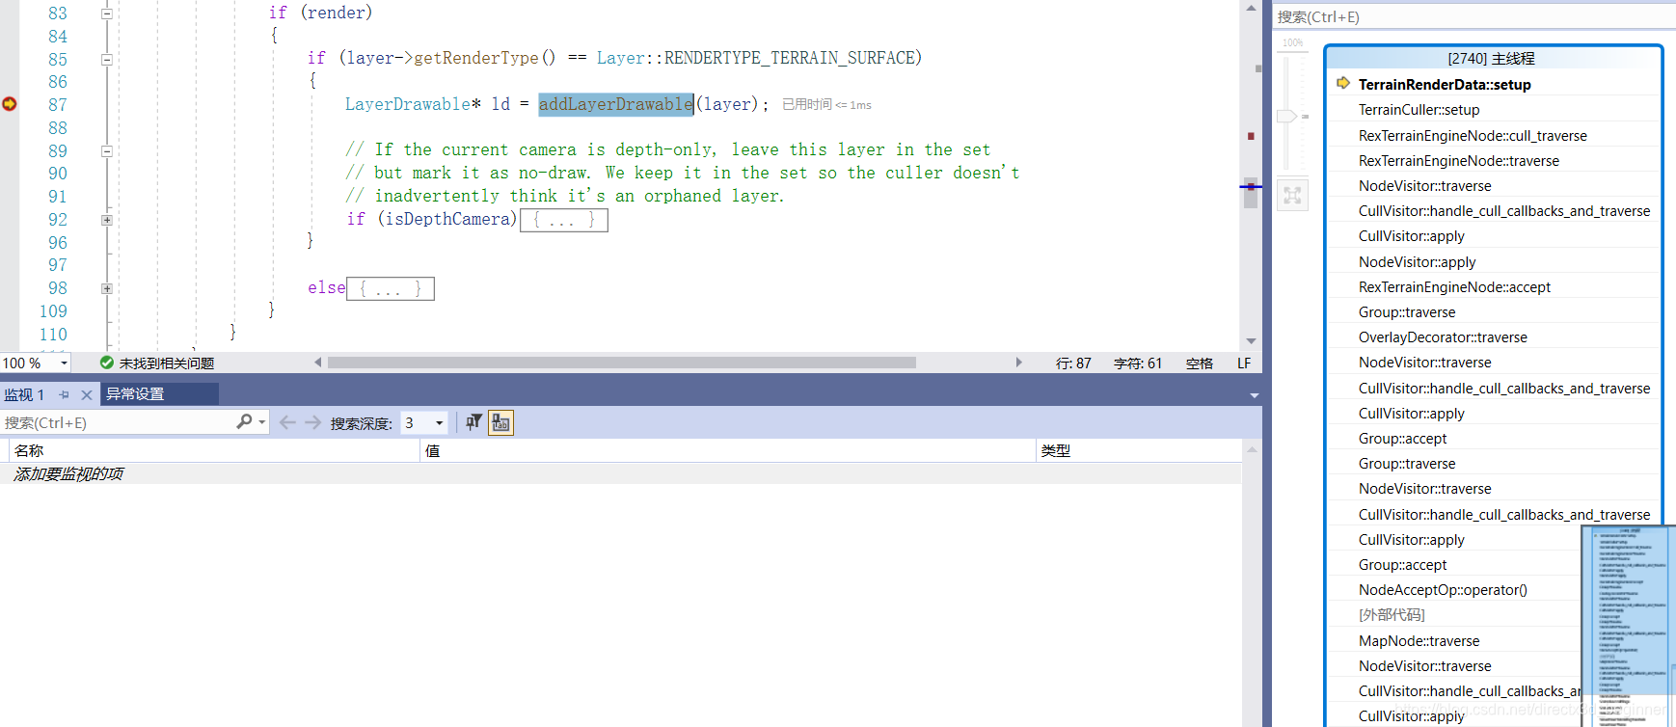Click line number 109 in the gutter
Viewport: 1676px width, 727px height.
click(x=54, y=311)
